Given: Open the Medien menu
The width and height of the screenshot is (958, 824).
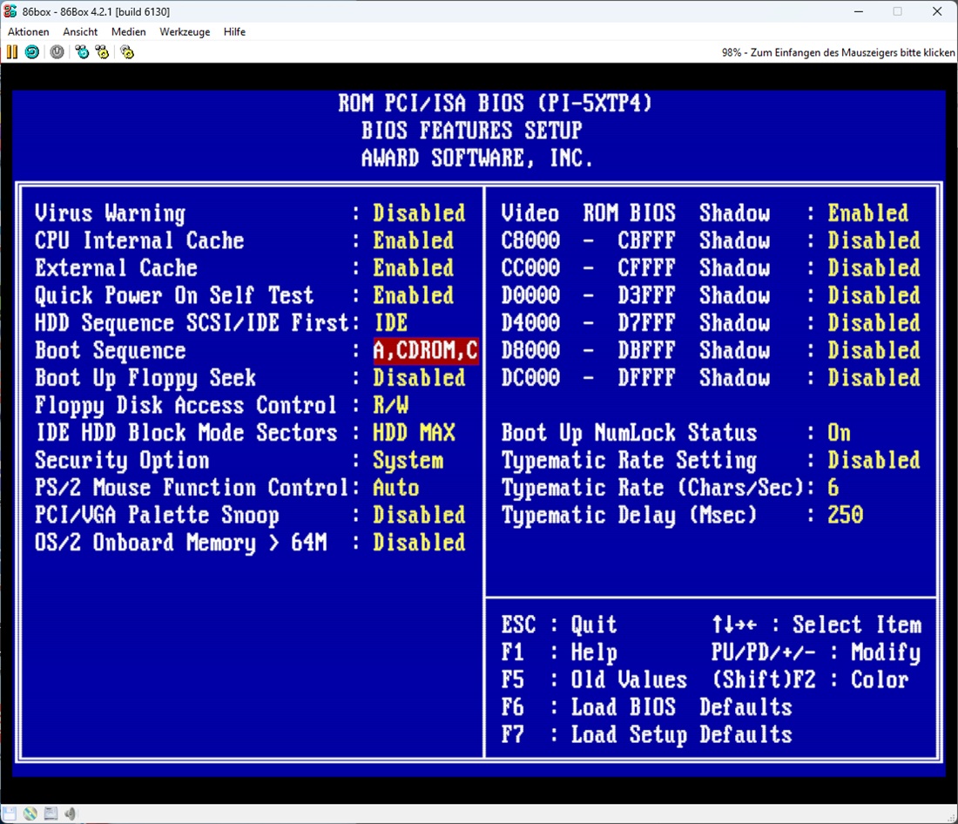Looking at the screenshot, I should coord(129,31).
